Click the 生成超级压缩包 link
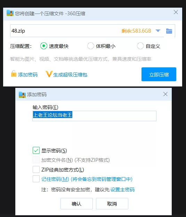Screen dimensions: 186x217 pyautogui.click(x=70, y=75)
